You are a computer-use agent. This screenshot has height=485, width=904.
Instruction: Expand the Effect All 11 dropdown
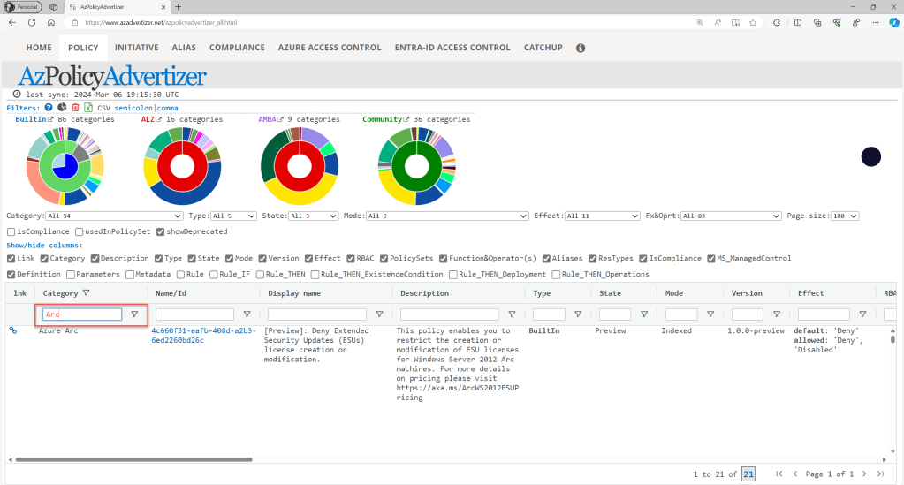coord(603,216)
